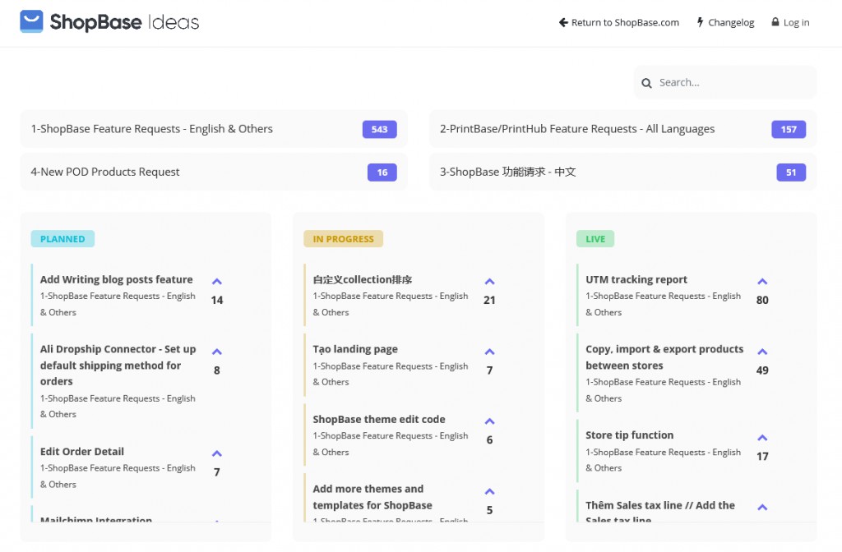Upvote Add Writing blog posts feature
Viewport: 842px width, 552px height.
click(217, 282)
